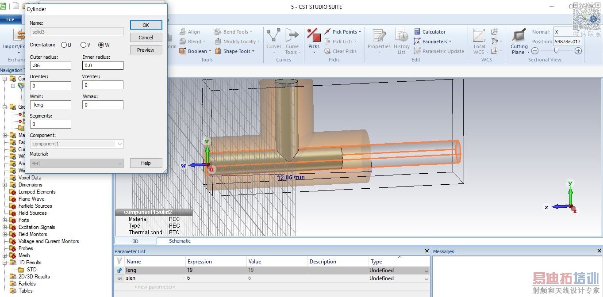Click the Position field in Sectional View
Image resolution: width=603 pixels, height=297 pixels.
coord(568,42)
